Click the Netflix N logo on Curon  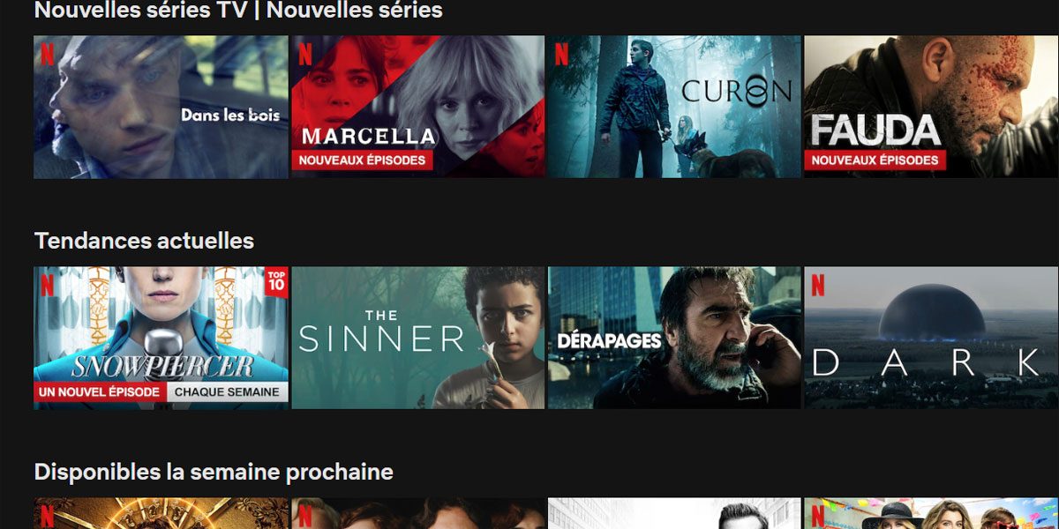click(x=561, y=55)
